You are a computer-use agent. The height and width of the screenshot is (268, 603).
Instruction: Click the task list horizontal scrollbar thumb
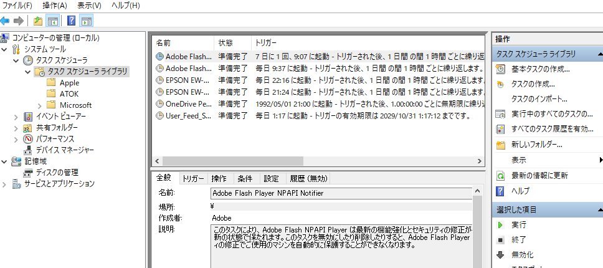click(232, 161)
